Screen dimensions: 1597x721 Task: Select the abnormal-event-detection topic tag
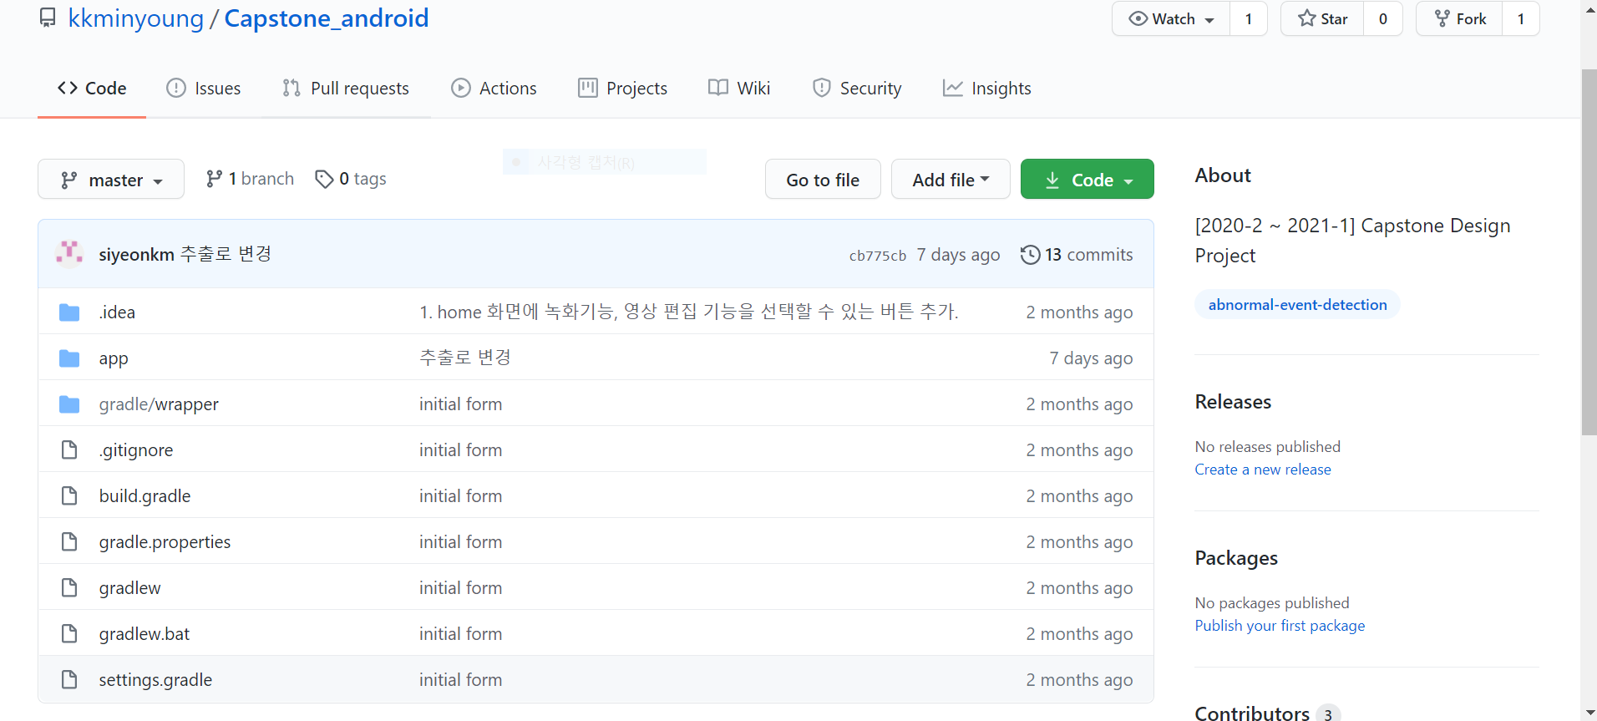coord(1297,305)
